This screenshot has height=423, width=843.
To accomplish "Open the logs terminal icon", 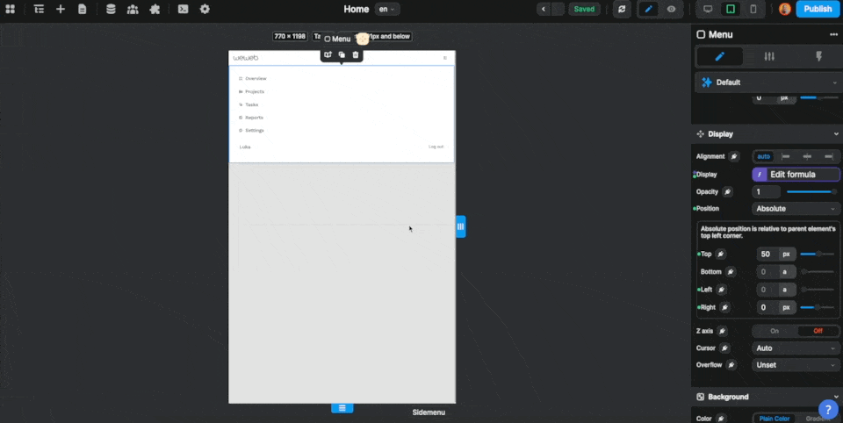I will 184,9.
